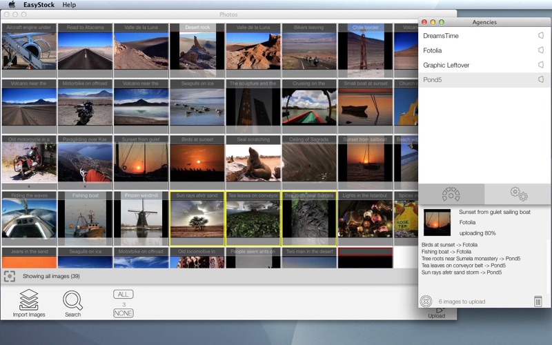Screen dimensions: 552x345
Task: Click highlighted 'Tree roots near Sumela' photo
Action: pyautogui.click(x=308, y=218)
